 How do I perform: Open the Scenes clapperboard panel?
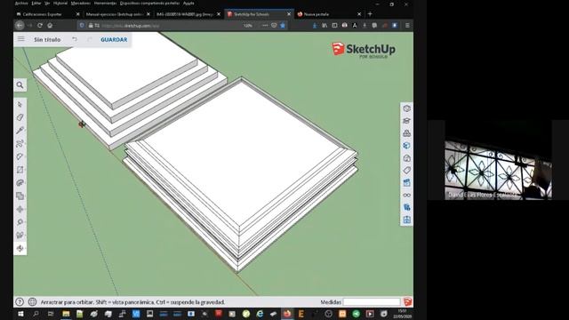coord(407,182)
